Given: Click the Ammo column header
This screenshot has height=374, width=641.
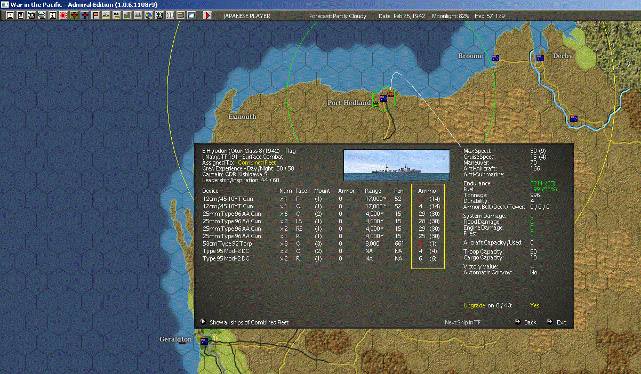Looking at the screenshot, I should point(427,191).
